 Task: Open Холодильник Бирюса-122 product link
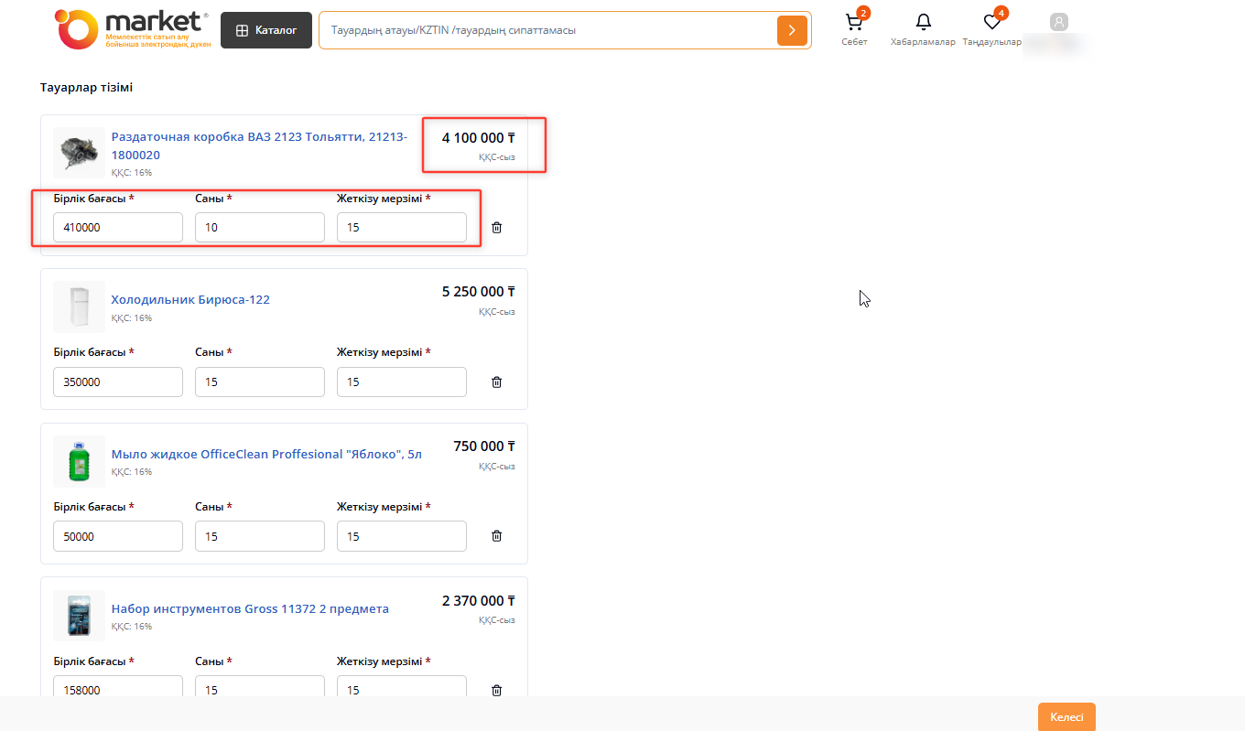tap(190, 299)
